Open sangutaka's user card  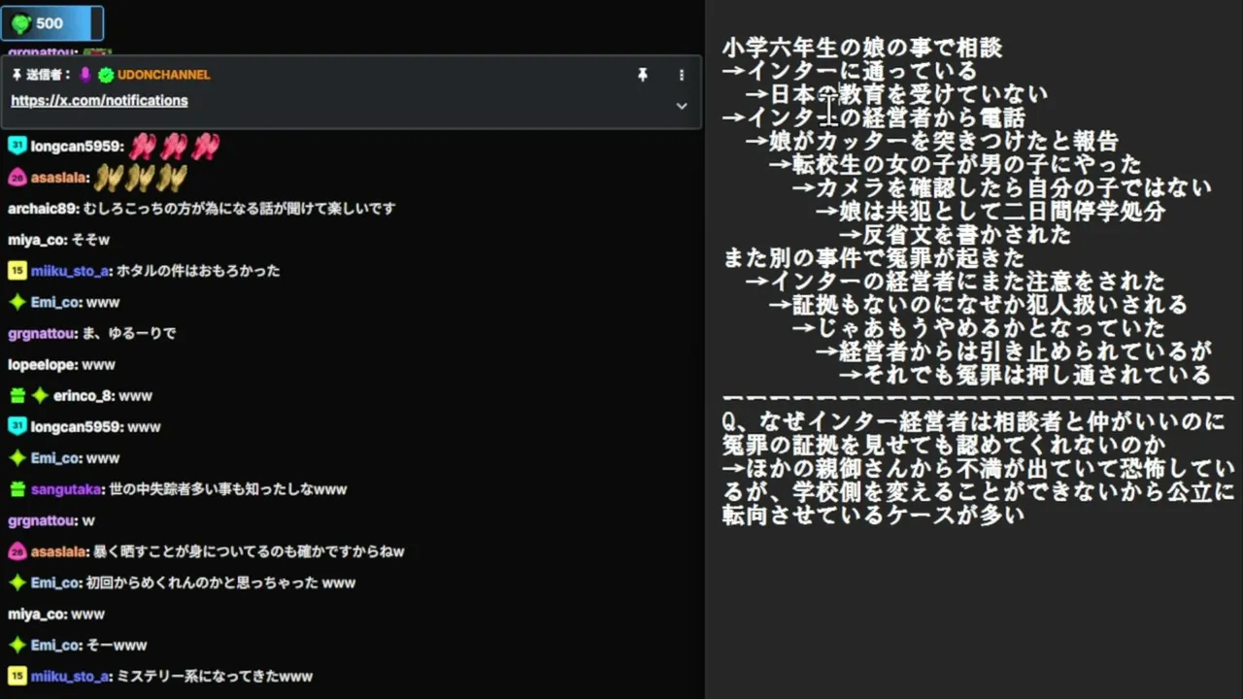tap(67, 489)
